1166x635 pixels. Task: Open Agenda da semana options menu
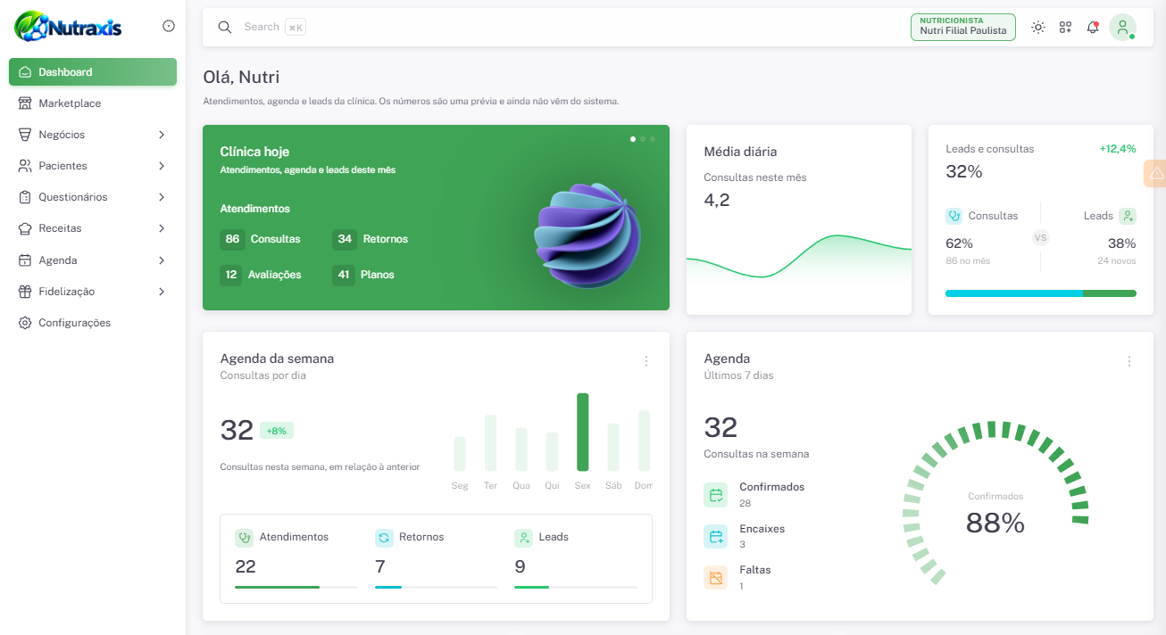coord(646,361)
